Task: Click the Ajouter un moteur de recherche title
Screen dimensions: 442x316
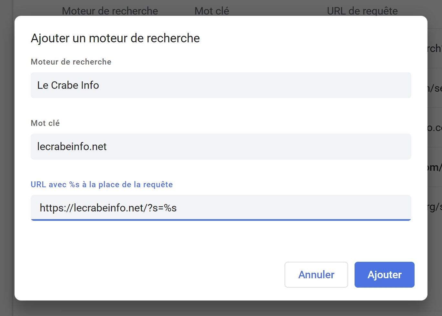Action: [115, 38]
